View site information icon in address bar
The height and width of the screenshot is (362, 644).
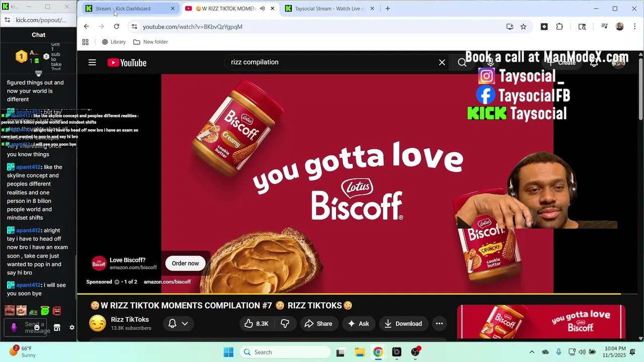click(134, 27)
